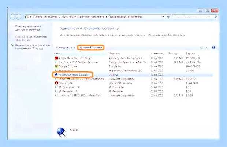Image resolution: width=227 pixels, height=147 pixels.
Task: Select Windows 7 USB/DVD Download Tool row
Action: click(x=133, y=95)
